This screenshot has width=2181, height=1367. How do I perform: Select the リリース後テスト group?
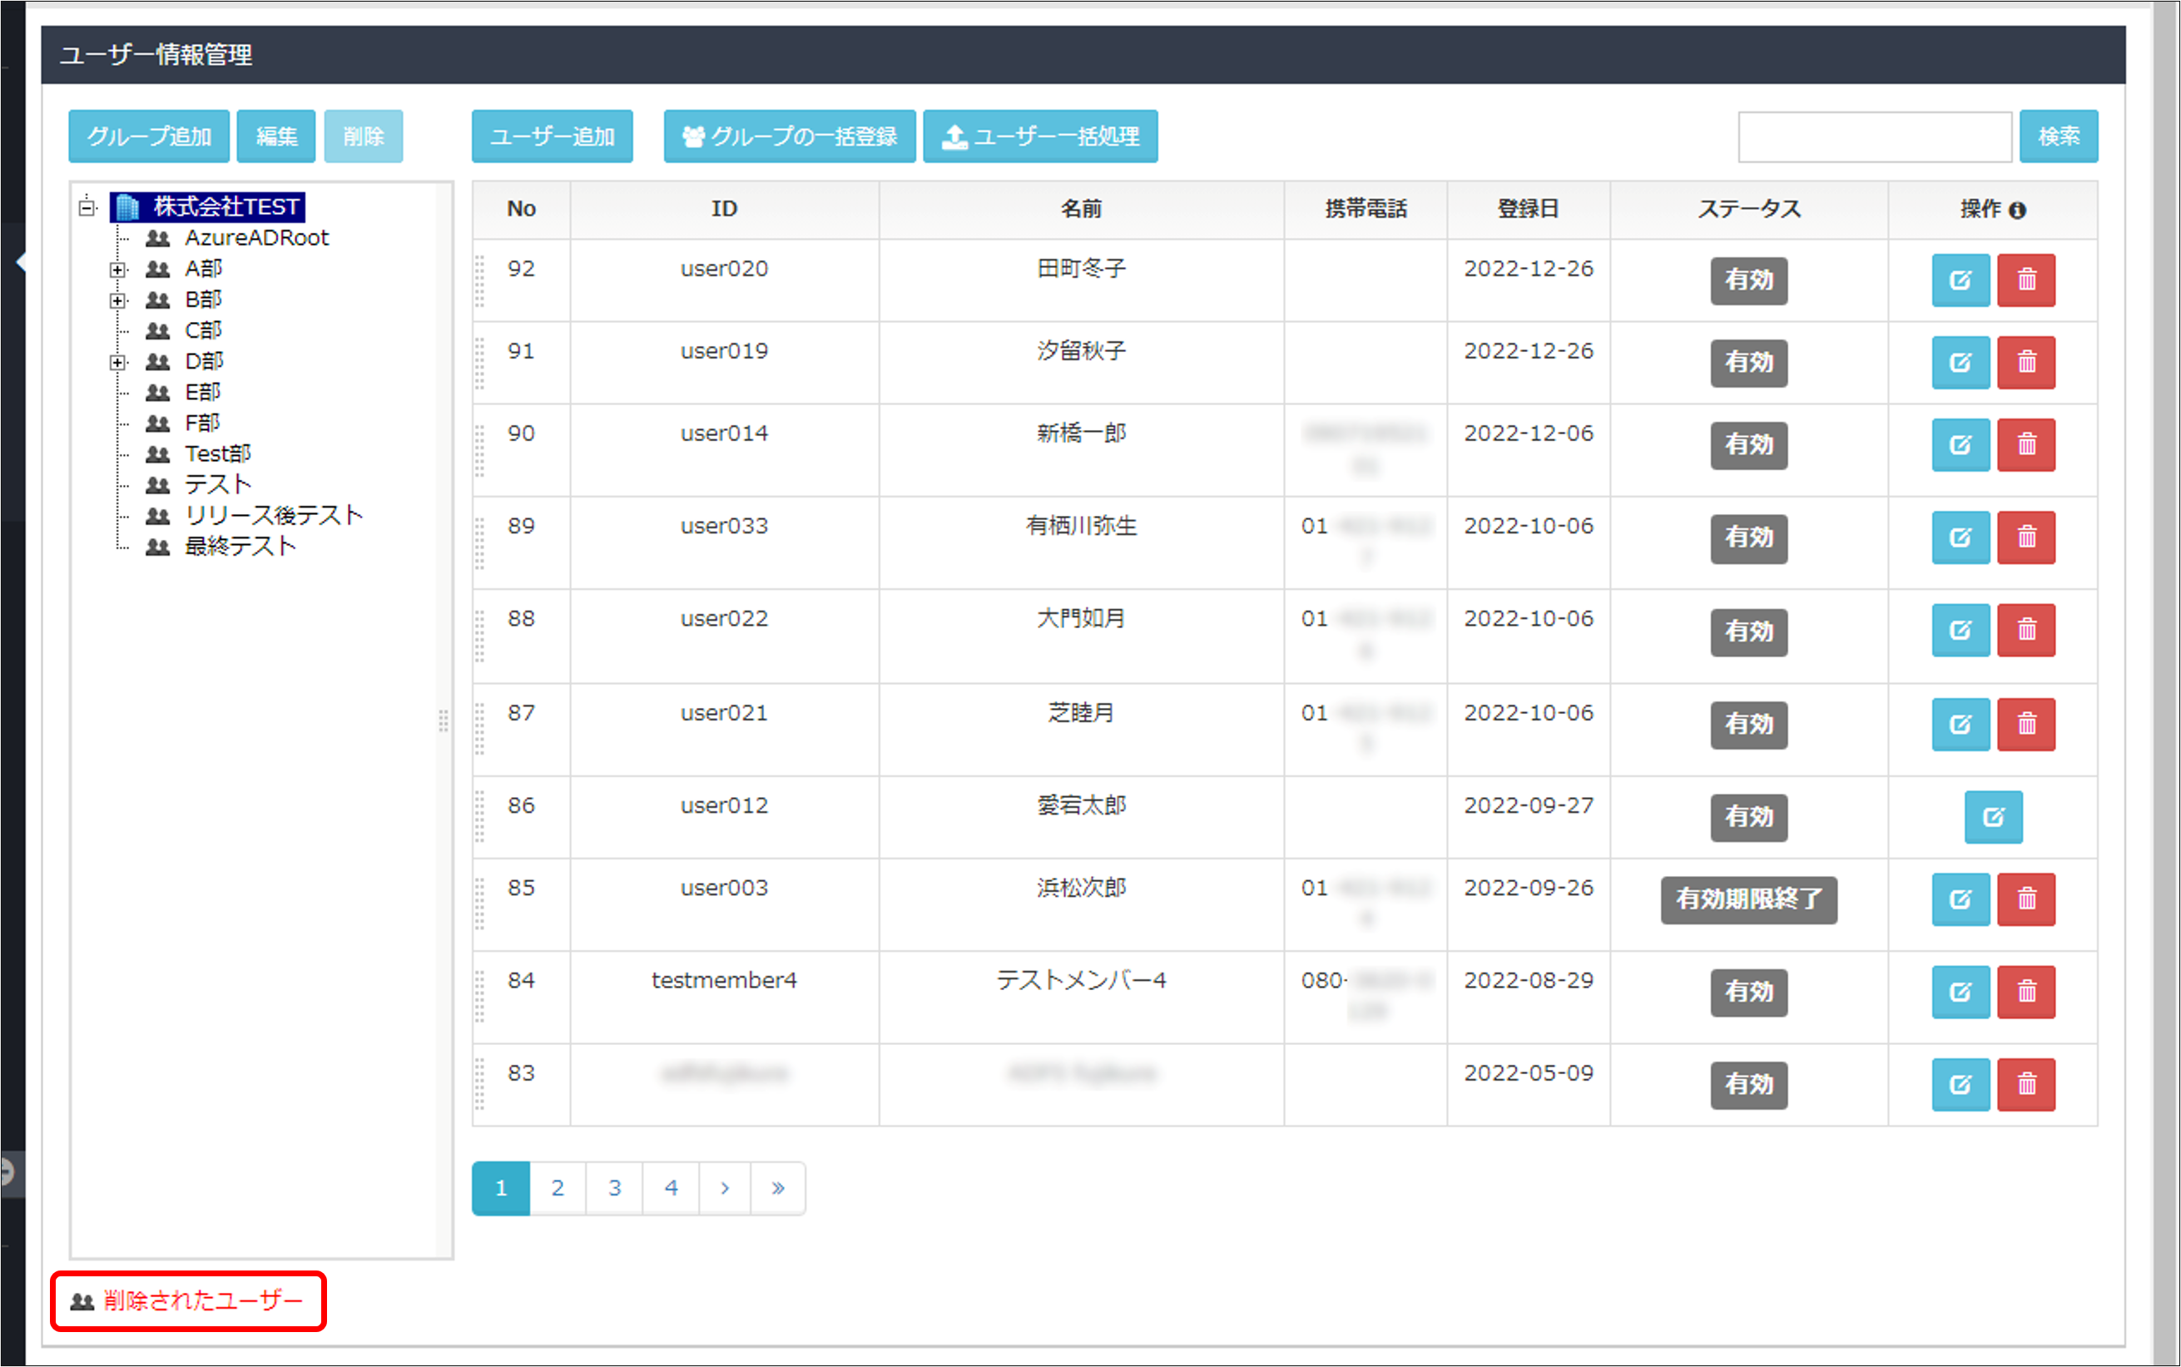(x=274, y=515)
